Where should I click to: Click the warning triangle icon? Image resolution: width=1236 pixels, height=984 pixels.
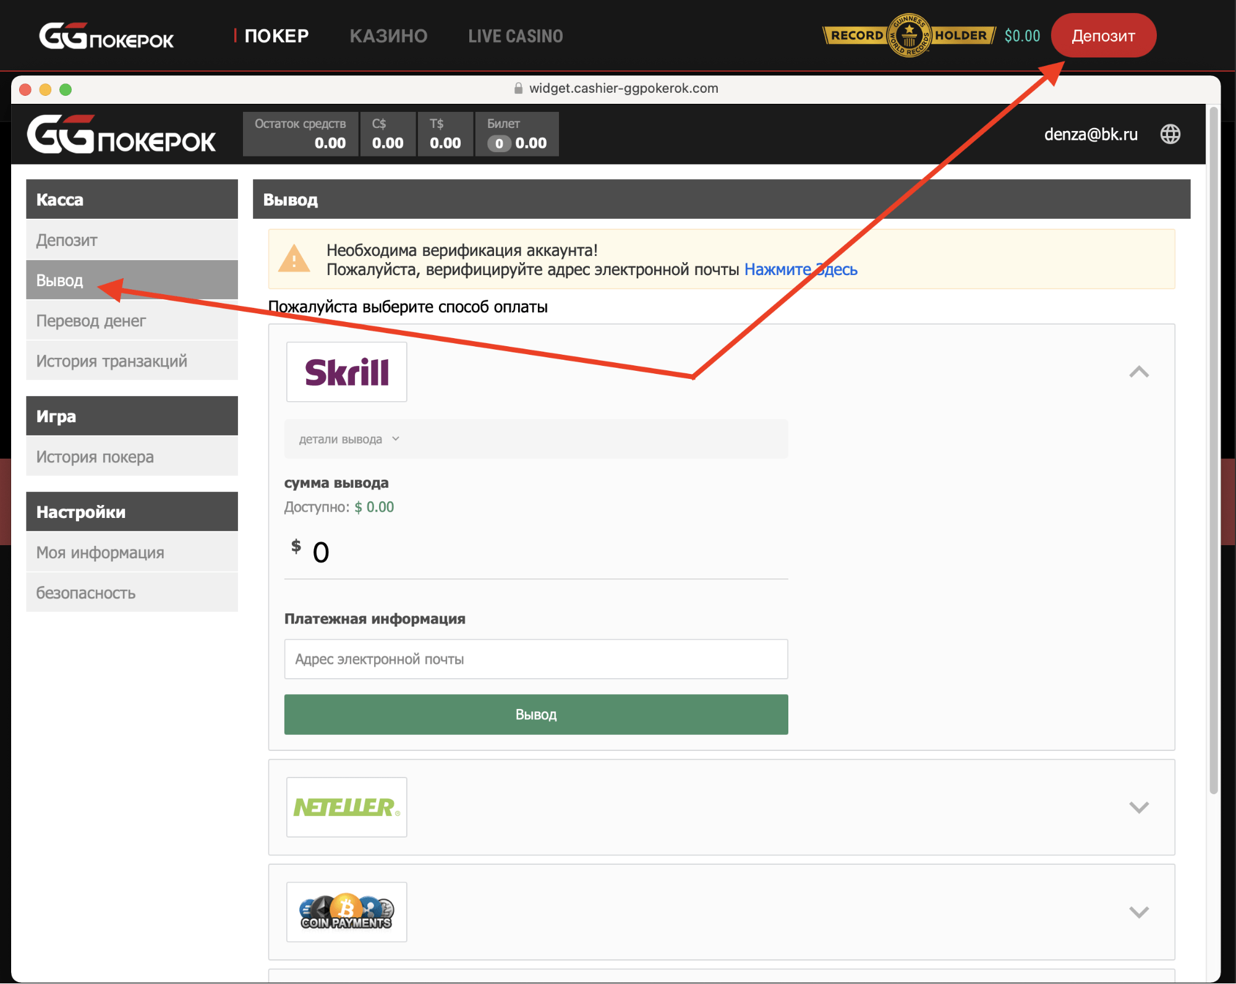click(x=294, y=259)
